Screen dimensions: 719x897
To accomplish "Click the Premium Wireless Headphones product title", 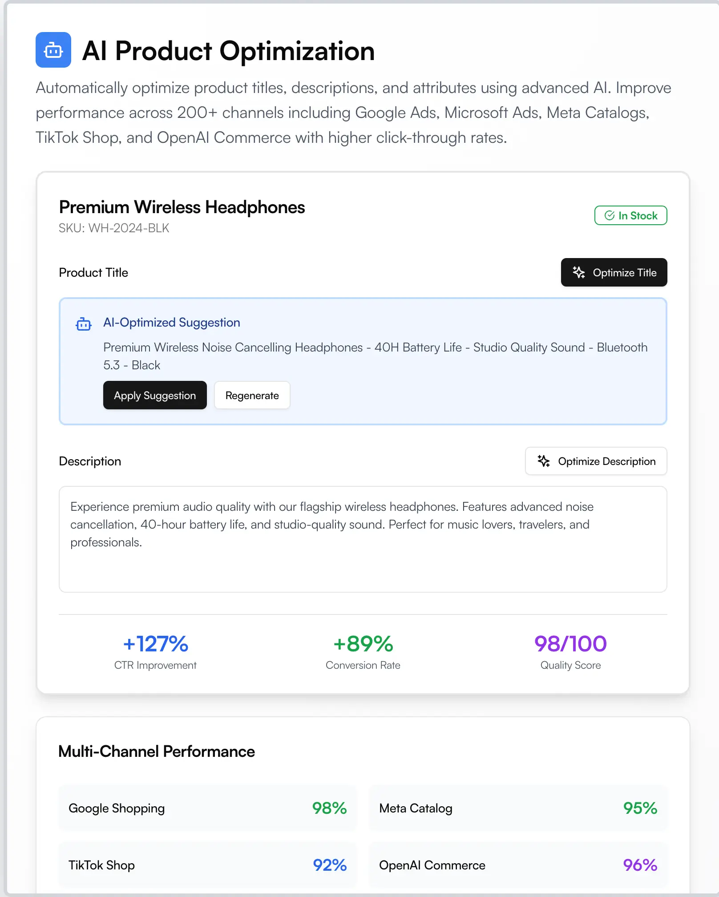I will 182,207.
